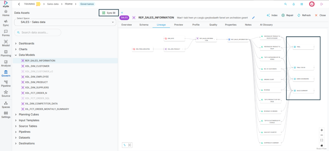The height and width of the screenshot is (151, 329).
Task: Expand the Planning Cubes group
Action: (x=16, y=114)
